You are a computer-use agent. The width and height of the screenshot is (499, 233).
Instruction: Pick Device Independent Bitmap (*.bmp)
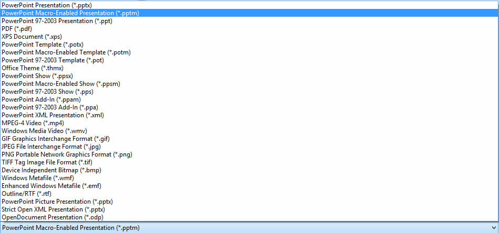pos(249,170)
